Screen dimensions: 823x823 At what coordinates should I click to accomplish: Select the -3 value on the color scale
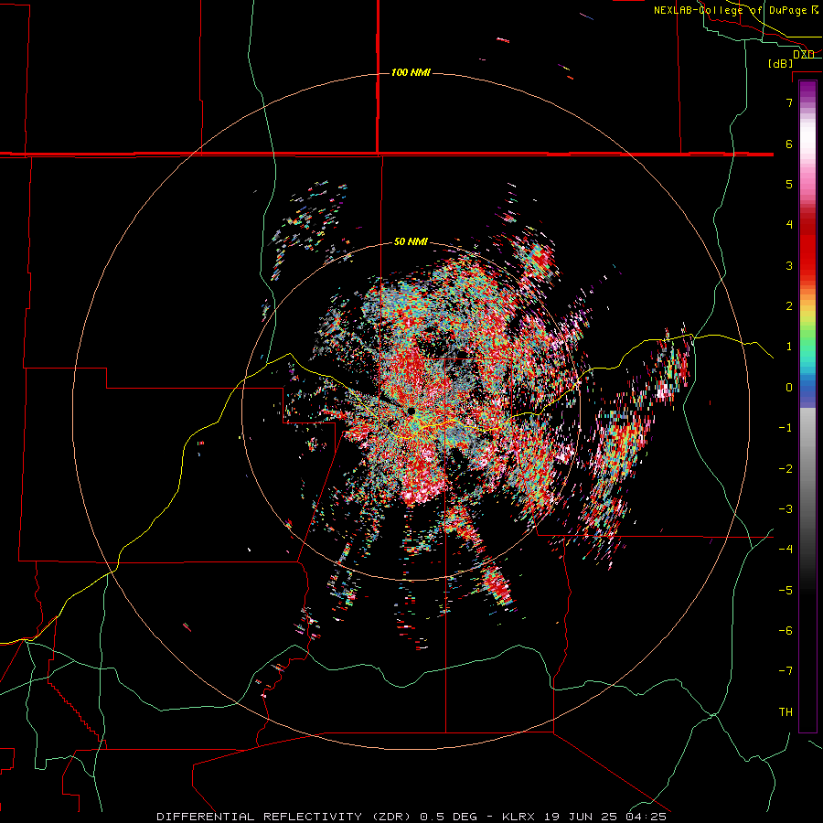[786, 508]
